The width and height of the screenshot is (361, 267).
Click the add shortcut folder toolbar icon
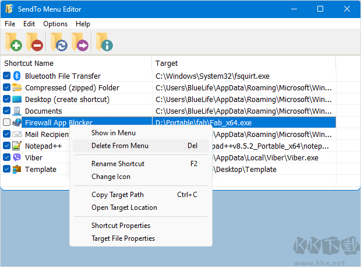[13, 42]
